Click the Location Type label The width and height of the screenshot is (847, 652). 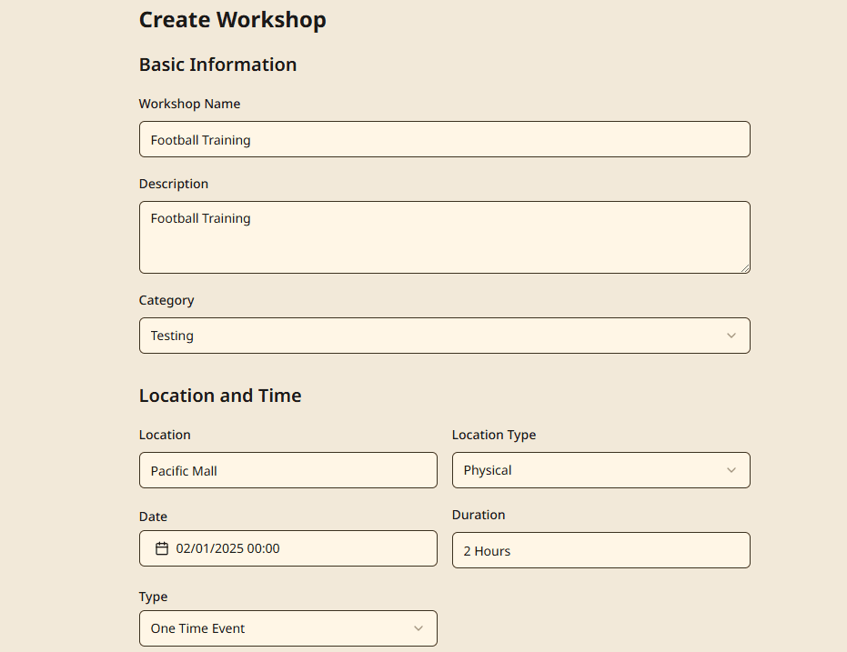494,435
